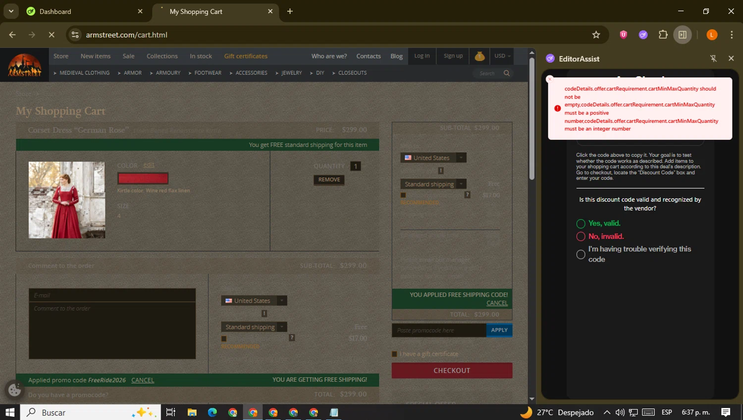Open Windows Start menu
This screenshot has height=420, width=743.
pyautogui.click(x=10, y=412)
